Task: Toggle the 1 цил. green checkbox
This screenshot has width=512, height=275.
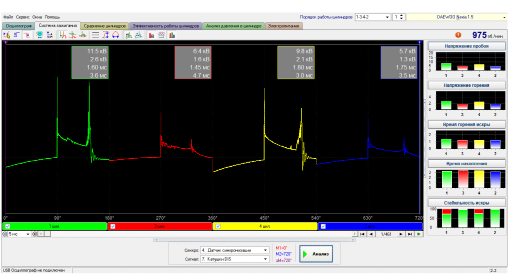Action: tap(7, 226)
